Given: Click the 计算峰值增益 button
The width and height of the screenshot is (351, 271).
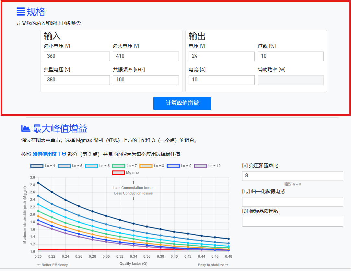Looking at the screenshot, I should coord(182,103).
